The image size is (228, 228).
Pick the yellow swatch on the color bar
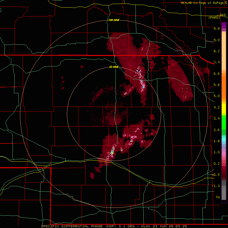224,108
